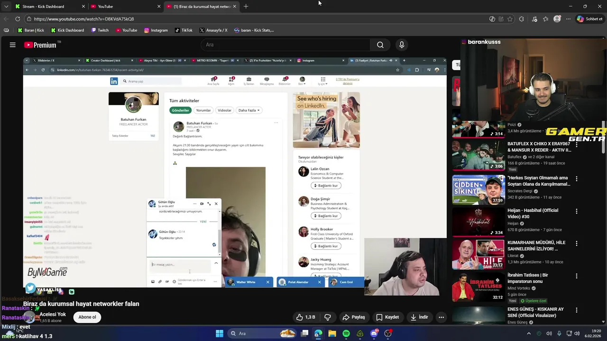
Task: Open Spotify from the taskbar
Action: coord(346,333)
